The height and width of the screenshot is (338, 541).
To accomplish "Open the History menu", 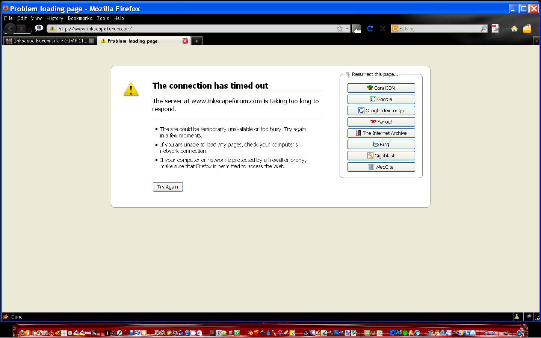I will (55, 18).
